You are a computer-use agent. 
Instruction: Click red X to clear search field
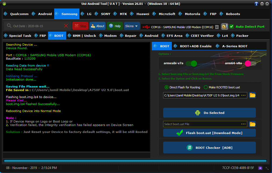click(x=66, y=26)
